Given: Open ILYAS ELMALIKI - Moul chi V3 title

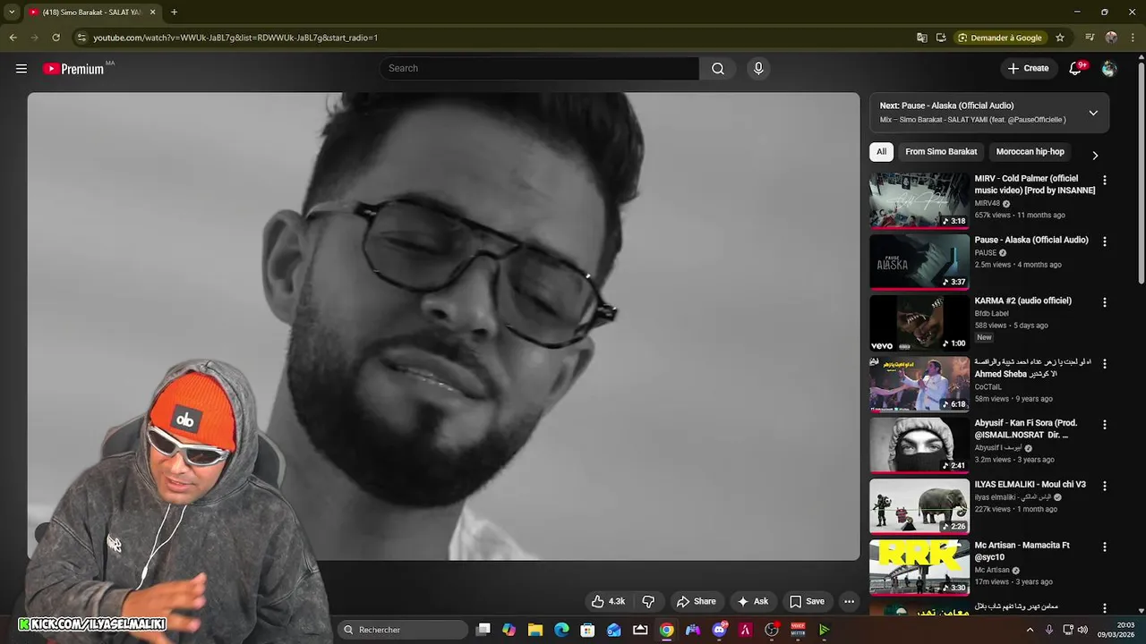Looking at the screenshot, I should [x=1031, y=485].
